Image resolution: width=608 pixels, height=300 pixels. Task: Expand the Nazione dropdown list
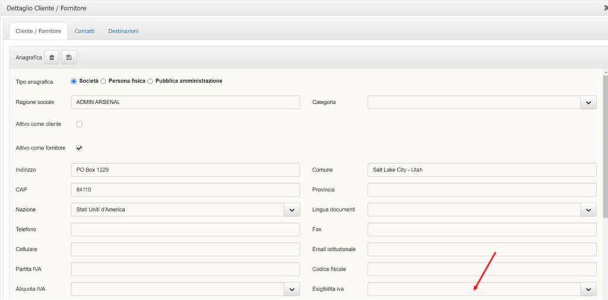pos(292,209)
